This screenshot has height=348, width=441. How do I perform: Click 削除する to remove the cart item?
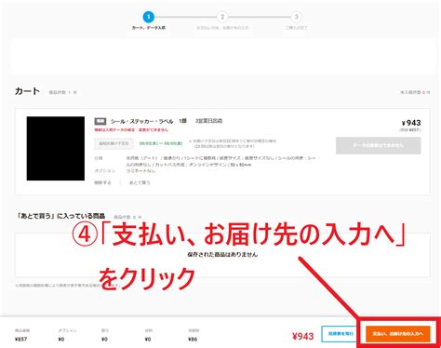pyautogui.click(x=102, y=182)
